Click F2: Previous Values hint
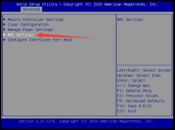 (138, 96)
